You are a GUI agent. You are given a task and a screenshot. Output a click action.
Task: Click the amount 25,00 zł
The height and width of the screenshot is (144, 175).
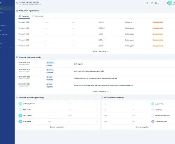pyautogui.click(x=101, y=22)
